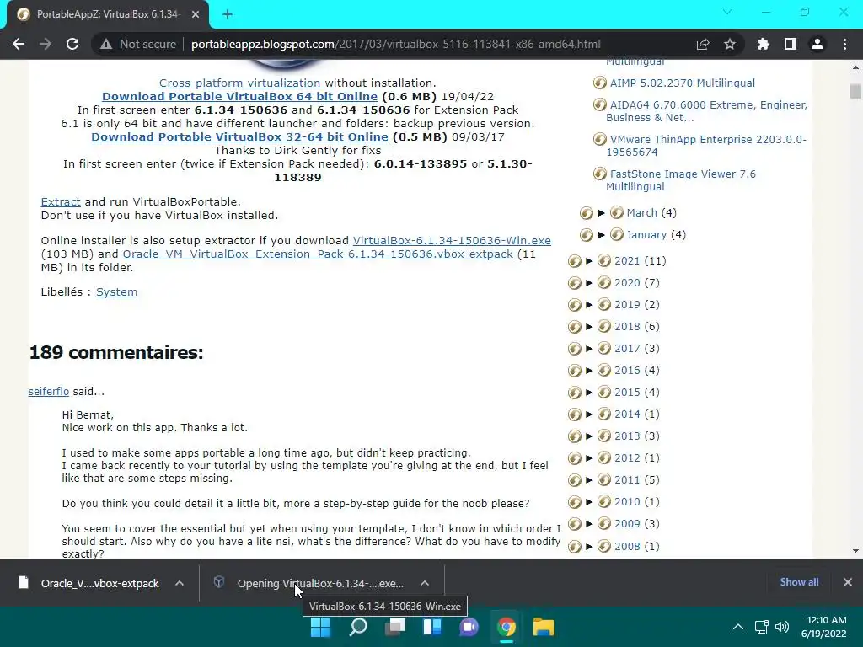Screen dimensions: 863x647
Task: Click the scrollbar down arrow
Action: click(x=855, y=551)
